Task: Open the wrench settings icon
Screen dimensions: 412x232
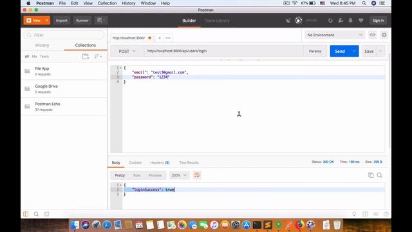Action: 341,21
